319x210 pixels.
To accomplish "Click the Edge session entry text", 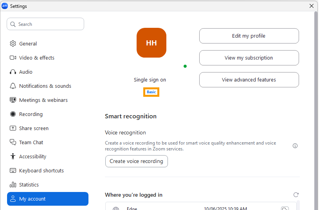I will [132, 208].
